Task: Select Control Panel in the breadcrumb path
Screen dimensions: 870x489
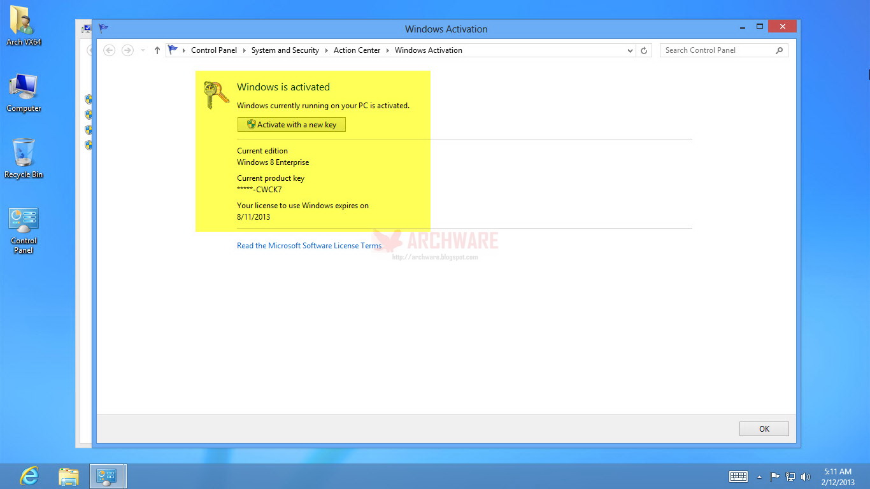Action: point(214,50)
